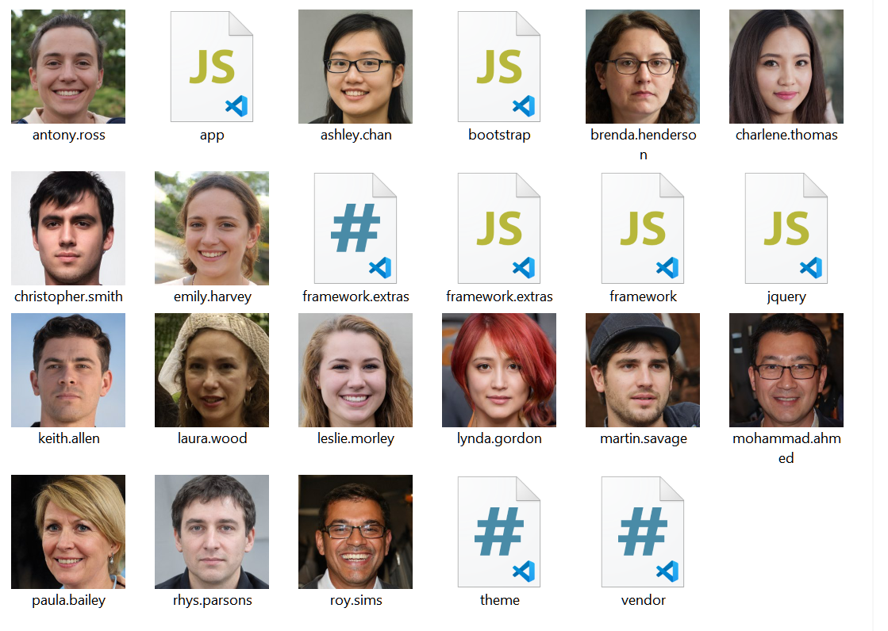Click the framework.extras JS file icon
The width and height of the screenshot is (888, 631).
[x=499, y=228]
